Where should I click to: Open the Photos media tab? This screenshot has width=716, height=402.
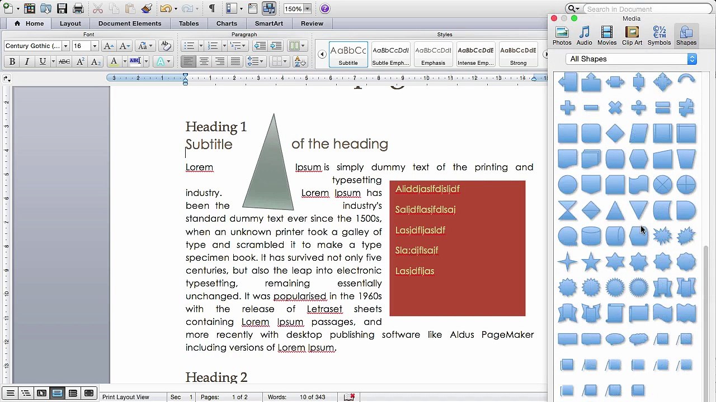click(562, 36)
